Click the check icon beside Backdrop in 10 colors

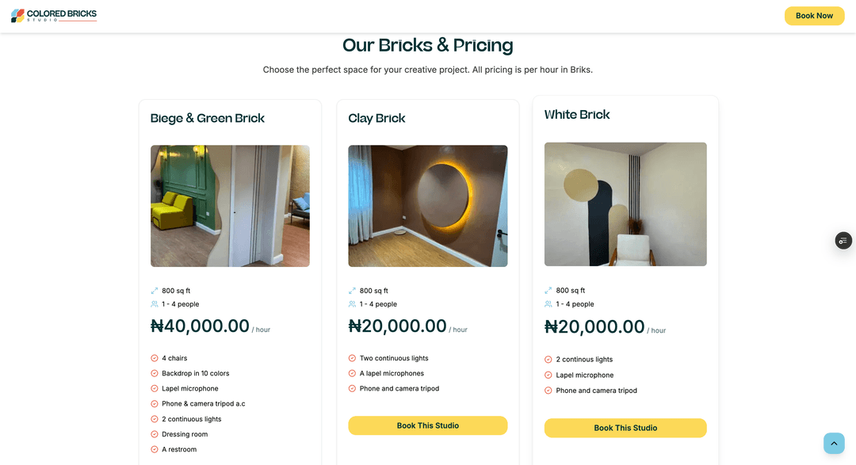pos(155,373)
